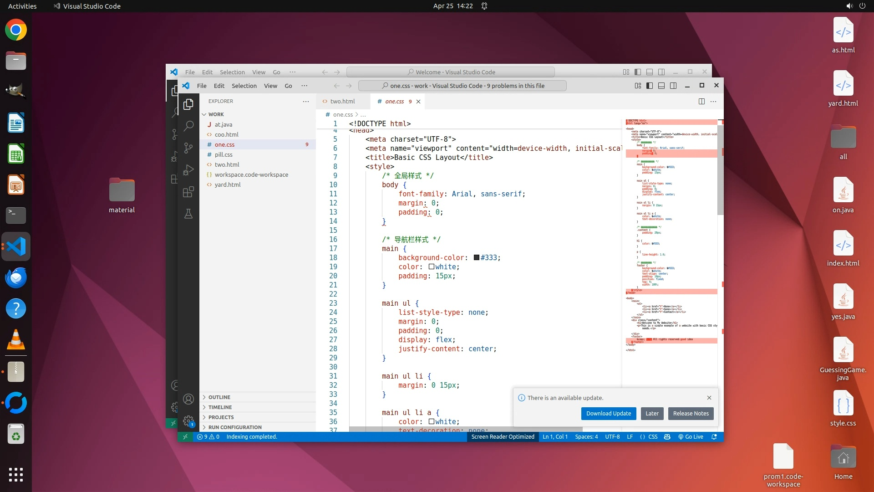
Task: Open the Selection menu
Action: point(244,86)
